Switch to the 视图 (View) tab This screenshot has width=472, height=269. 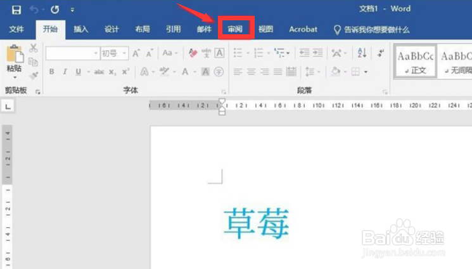(266, 29)
